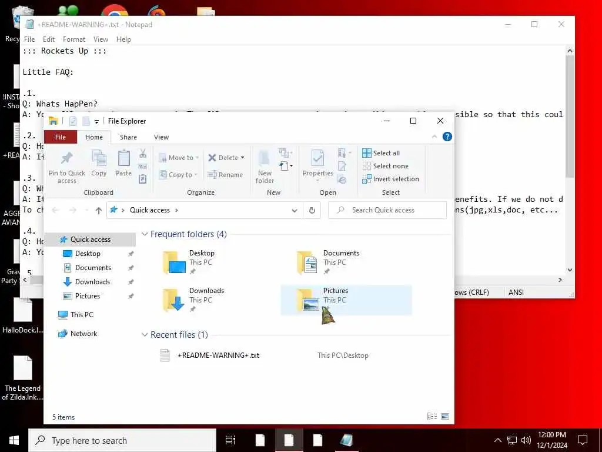Open Easy access dropdown in New group
The width and height of the screenshot is (602, 452).
pyautogui.click(x=286, y=166)
